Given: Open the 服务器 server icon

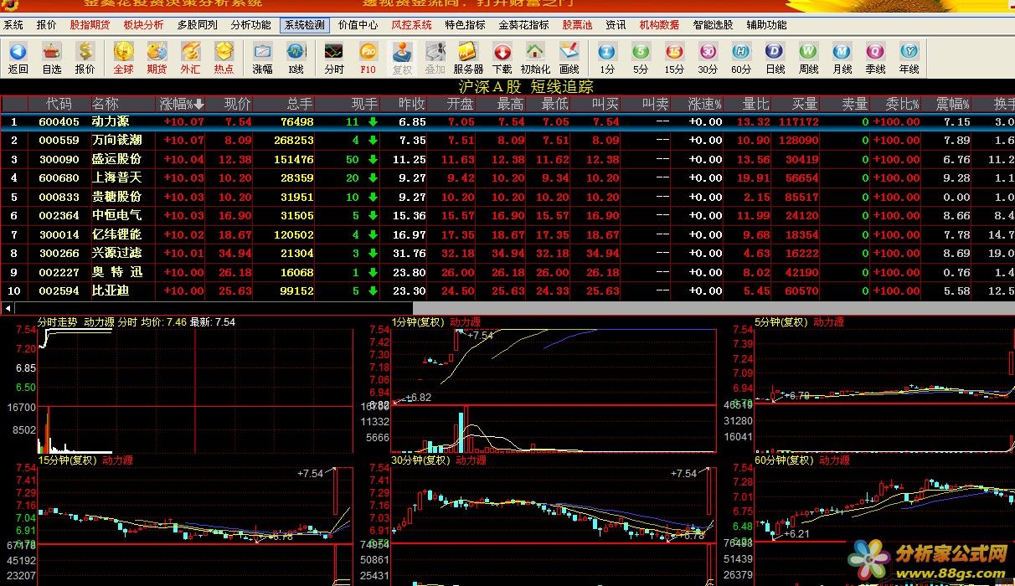Looking at the screenshot, I should tap(468, 58).
